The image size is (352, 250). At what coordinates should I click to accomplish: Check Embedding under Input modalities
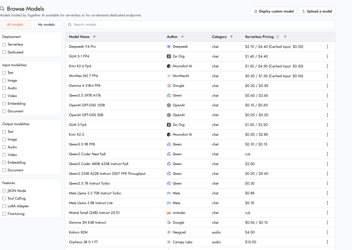click(x=4, y=104)
